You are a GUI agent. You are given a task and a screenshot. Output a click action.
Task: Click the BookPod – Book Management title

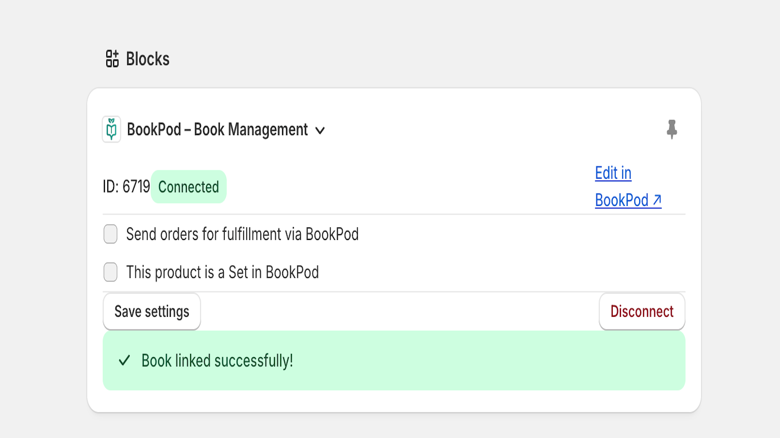click(x=217, y=129)
